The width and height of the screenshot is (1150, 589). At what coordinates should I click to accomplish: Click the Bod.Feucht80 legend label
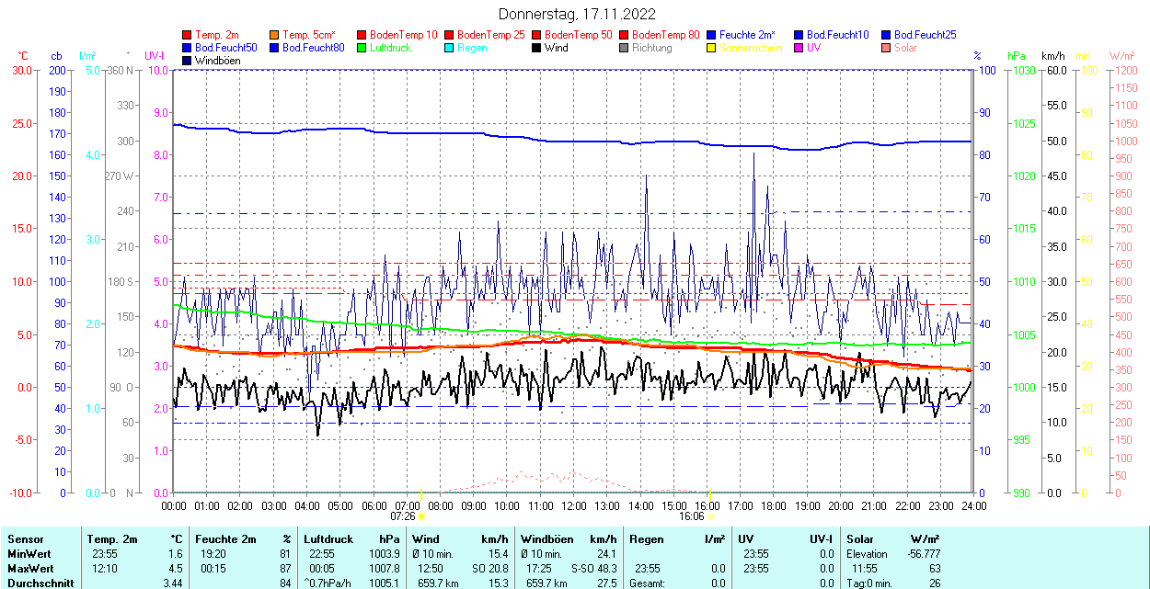click(x=313, y=48)
